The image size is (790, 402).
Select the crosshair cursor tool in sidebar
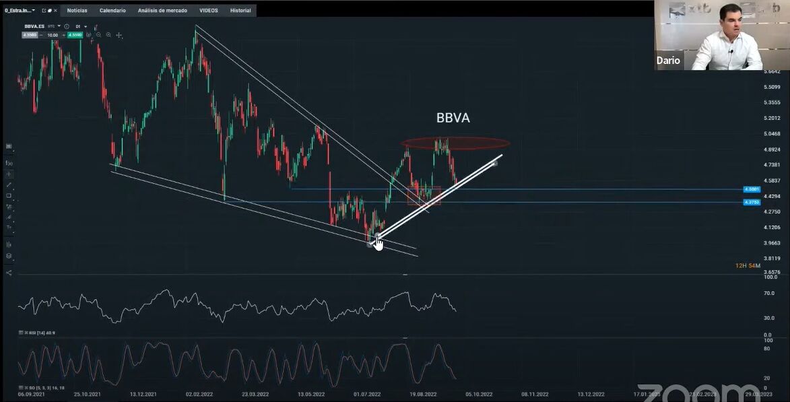[x=9, y=174]
